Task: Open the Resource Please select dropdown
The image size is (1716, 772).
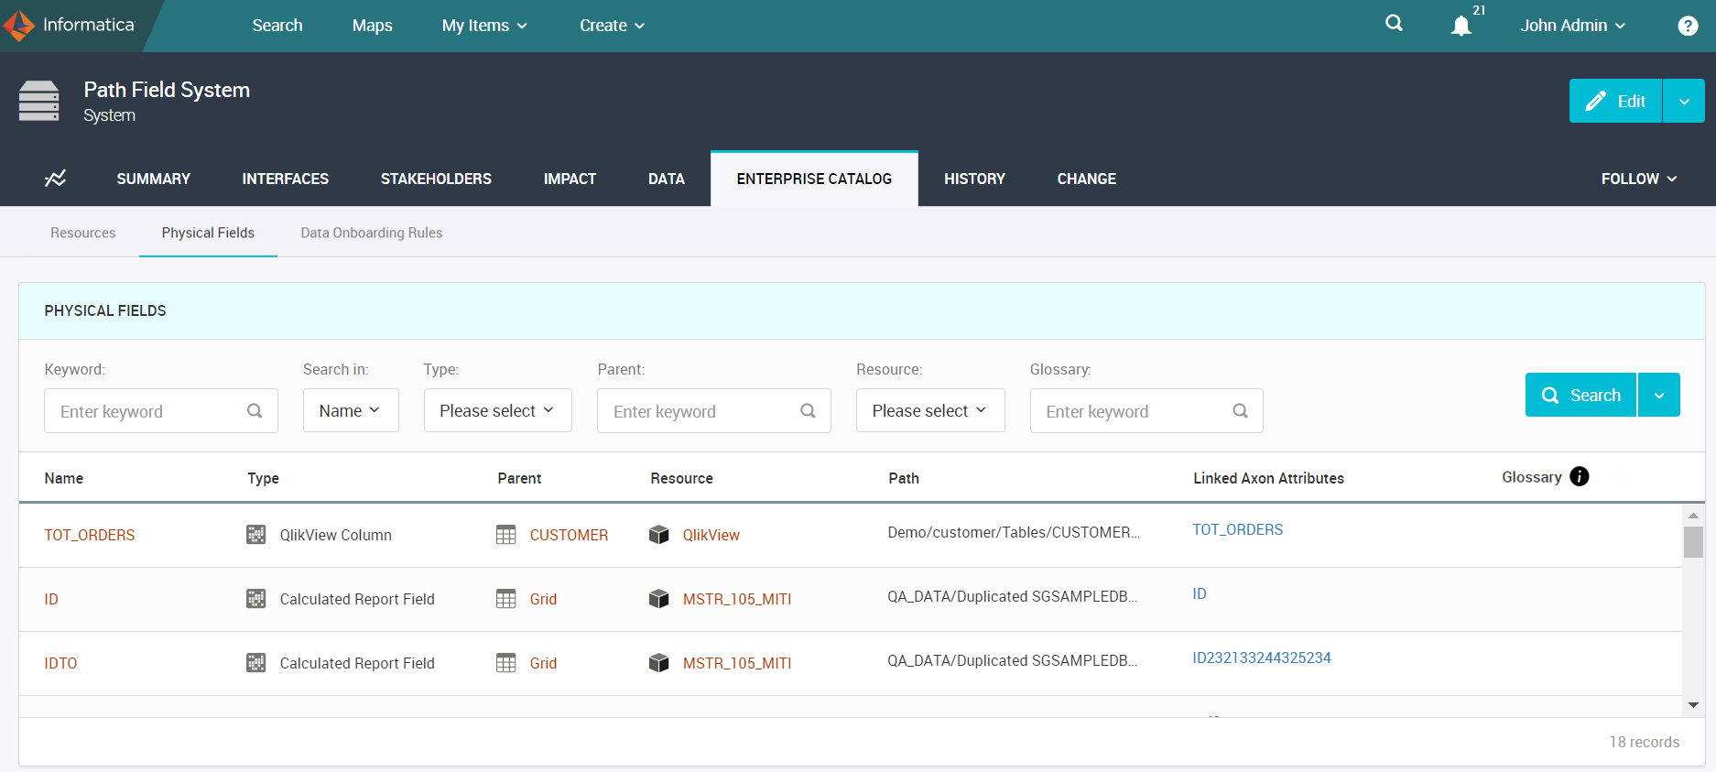Action: click(930, 410)
